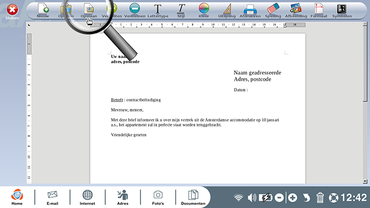370x208 pixels.
Task: Mute sound with the speaker icon
Action: [x=252, y=198]
